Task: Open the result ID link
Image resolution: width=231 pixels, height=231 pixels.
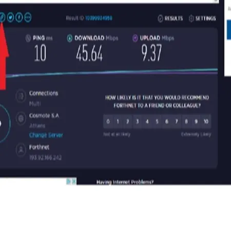Action: click(x=99, y=18)
